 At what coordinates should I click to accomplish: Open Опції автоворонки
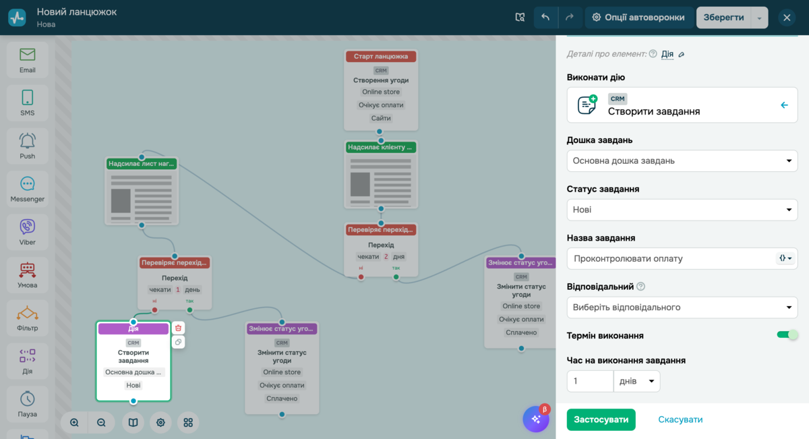pyautogui.click(x=638, y=17)
